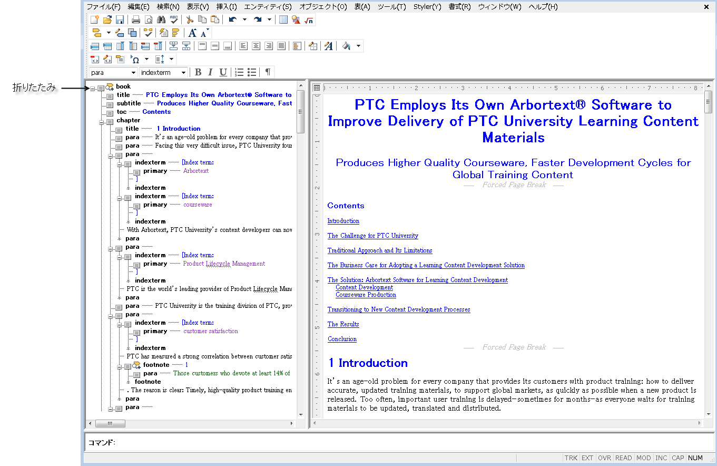This screenshot has width=717, height=466.
Task: Collapse the book node in the tree
Action: [93, 88]
